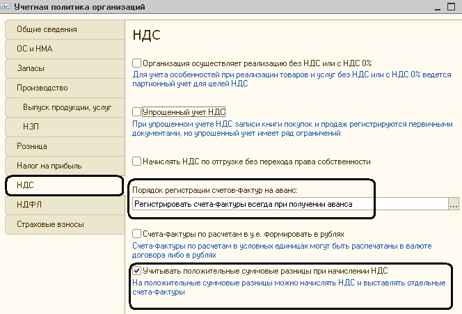Check Начислять НДС по отгрузке checkbox
The width and height of the screenshot is (462, 314).
pos(136,162)
